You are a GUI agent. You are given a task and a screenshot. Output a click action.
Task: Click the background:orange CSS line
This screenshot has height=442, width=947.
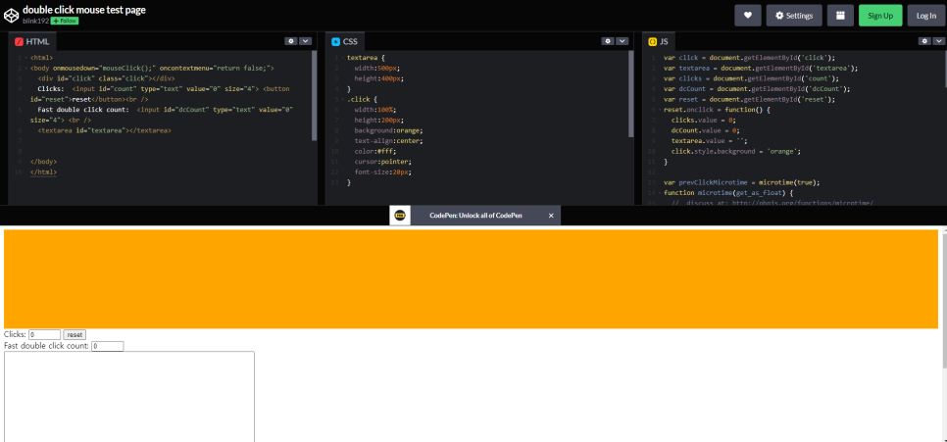[389, 130]
